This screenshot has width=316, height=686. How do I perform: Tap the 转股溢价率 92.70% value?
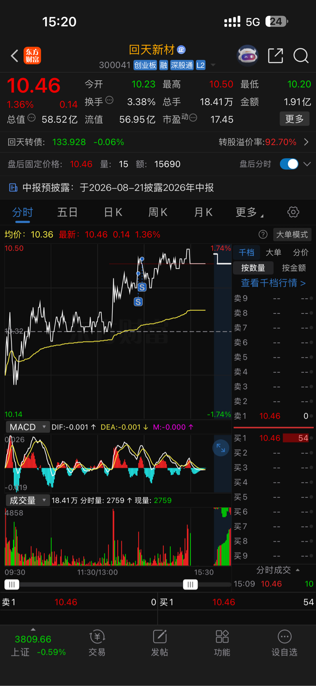click(281, 142)
